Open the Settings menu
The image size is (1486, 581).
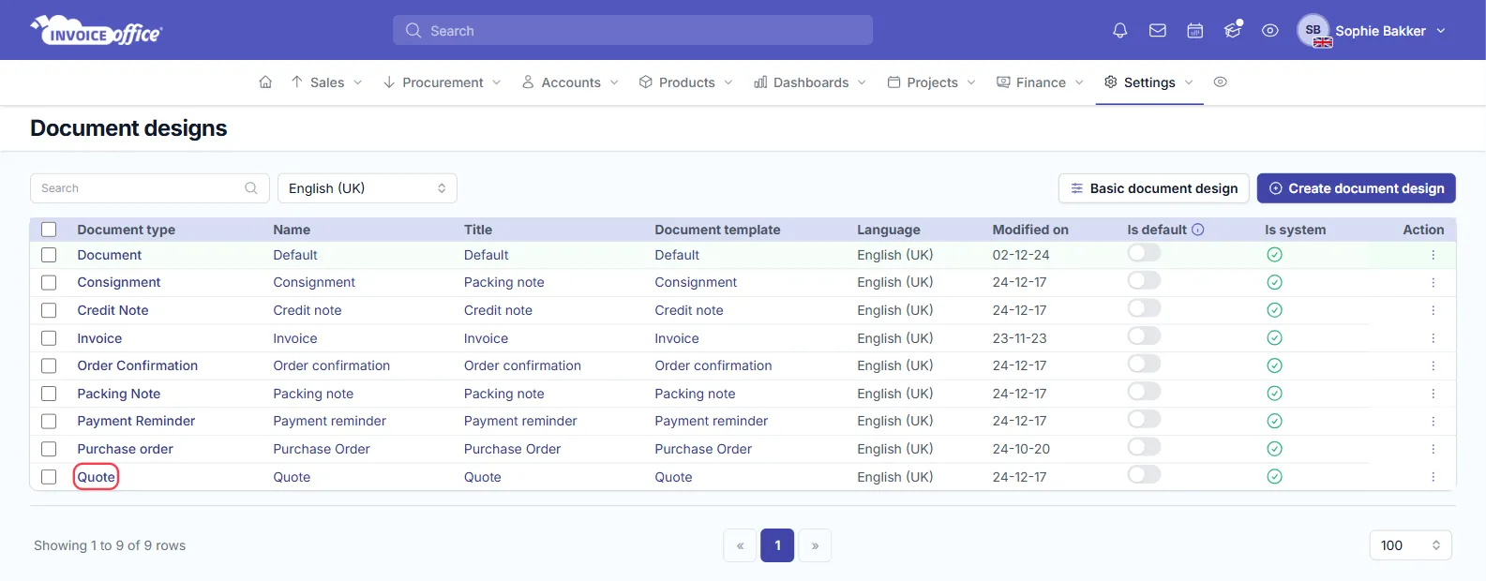1149,82
